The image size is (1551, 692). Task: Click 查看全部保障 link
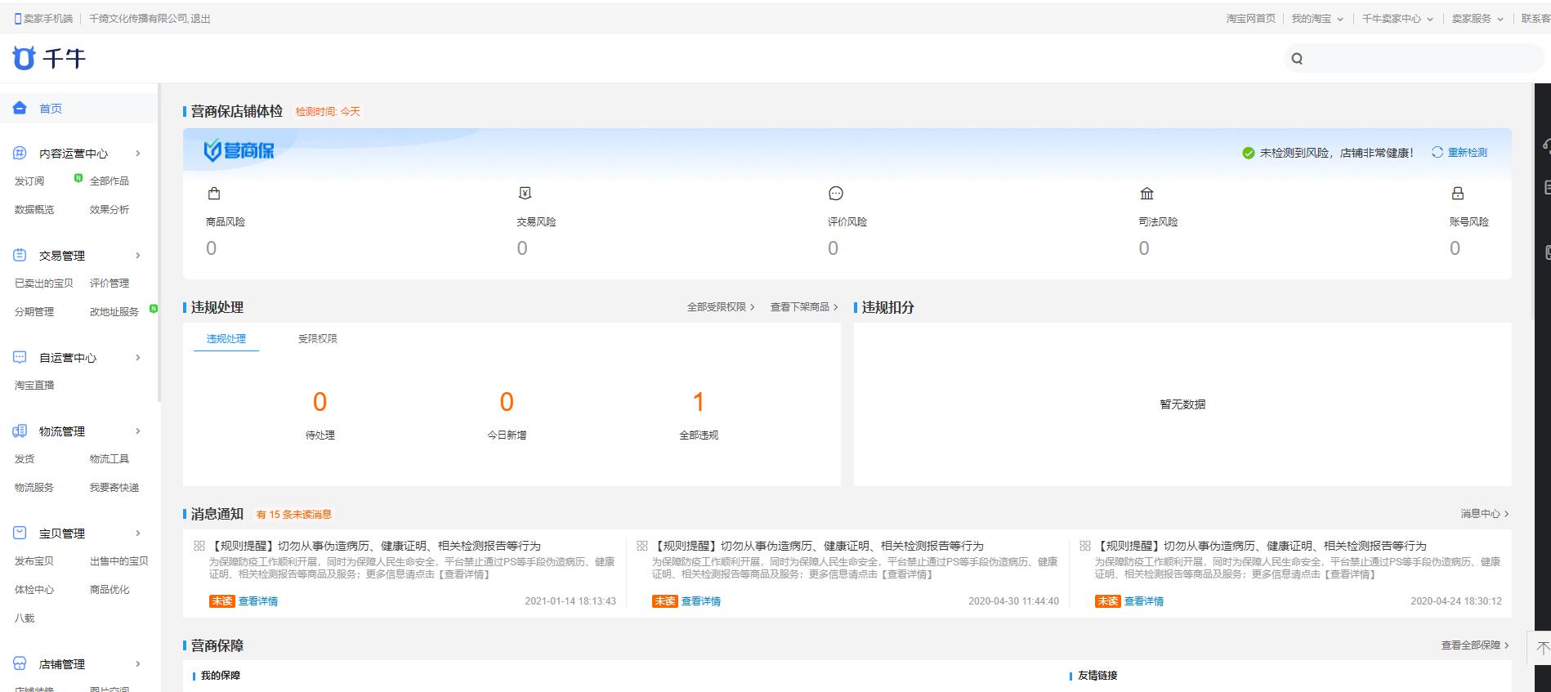[x=1475, y=645]
